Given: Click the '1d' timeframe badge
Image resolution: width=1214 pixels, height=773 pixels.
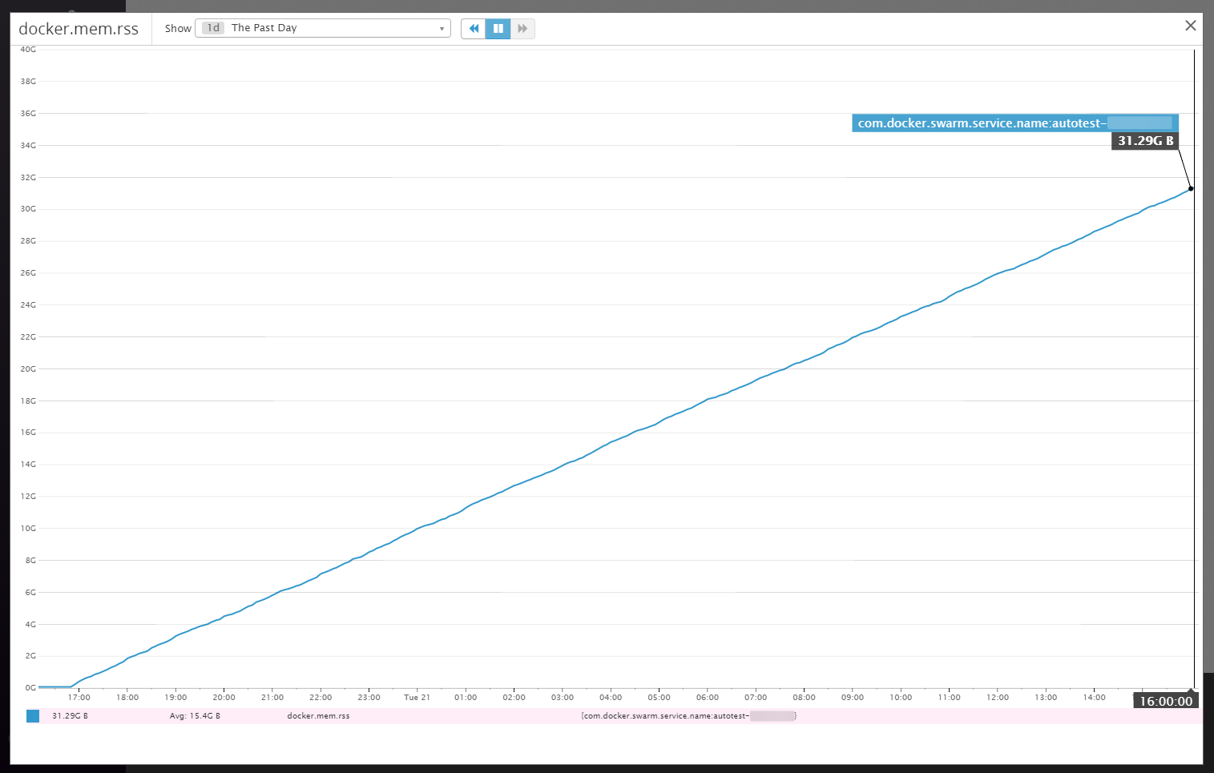Looking at the screenshot, I should click(x=213, y=28).
